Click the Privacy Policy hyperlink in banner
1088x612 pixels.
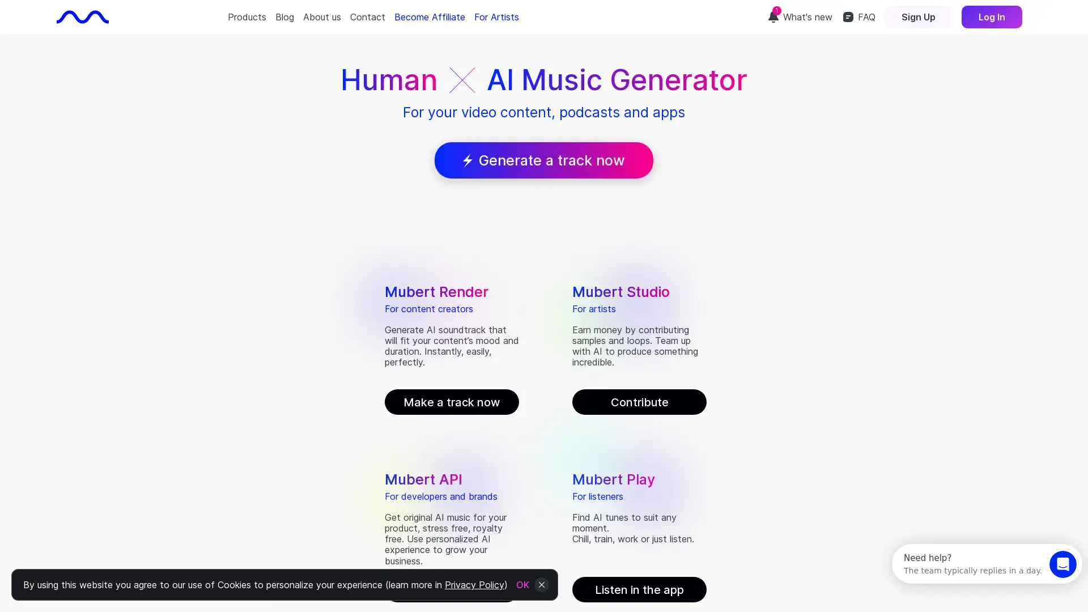[474, 584]
